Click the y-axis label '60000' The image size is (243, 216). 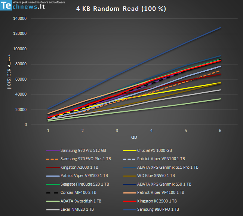pyautogui.click(x=21, y=79)
